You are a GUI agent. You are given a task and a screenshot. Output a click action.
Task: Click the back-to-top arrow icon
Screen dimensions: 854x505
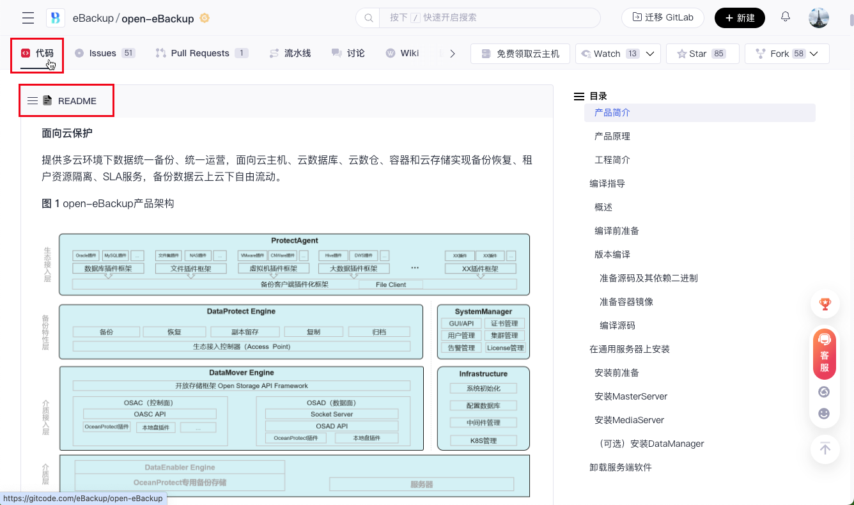click(825, 449)
